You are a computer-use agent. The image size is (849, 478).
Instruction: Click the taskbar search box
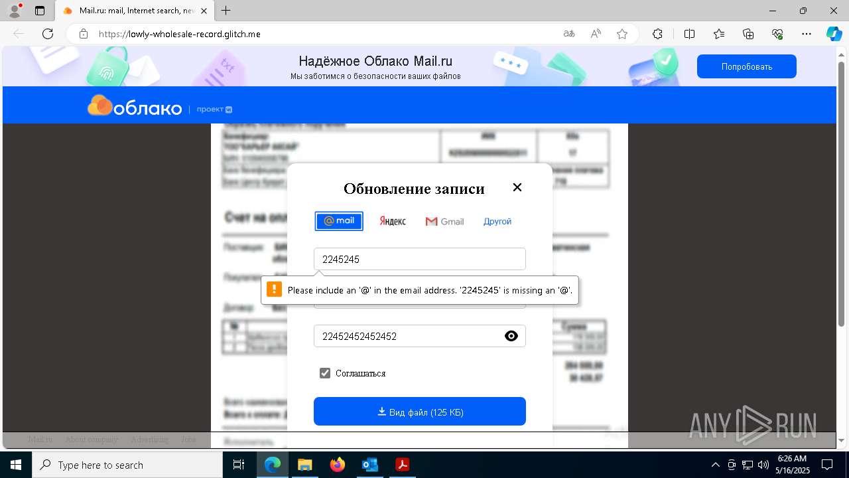(127, 465)
